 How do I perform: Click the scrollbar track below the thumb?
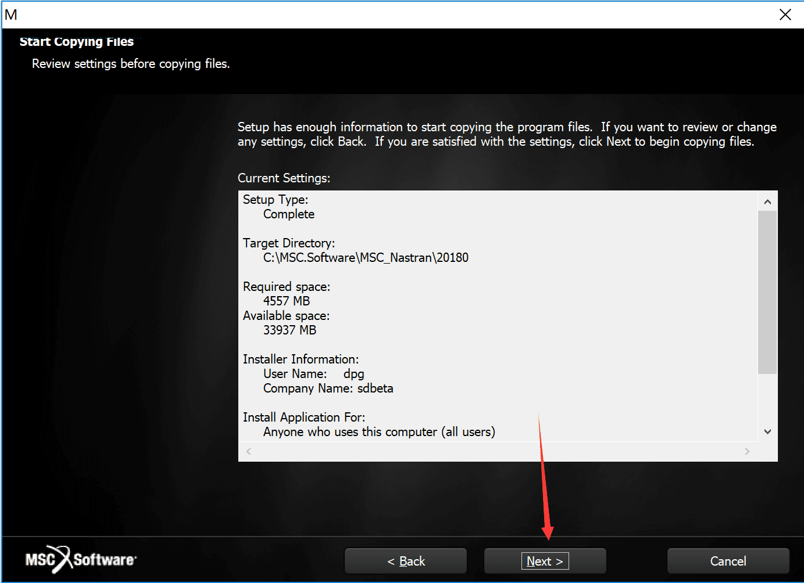point(767,398)
